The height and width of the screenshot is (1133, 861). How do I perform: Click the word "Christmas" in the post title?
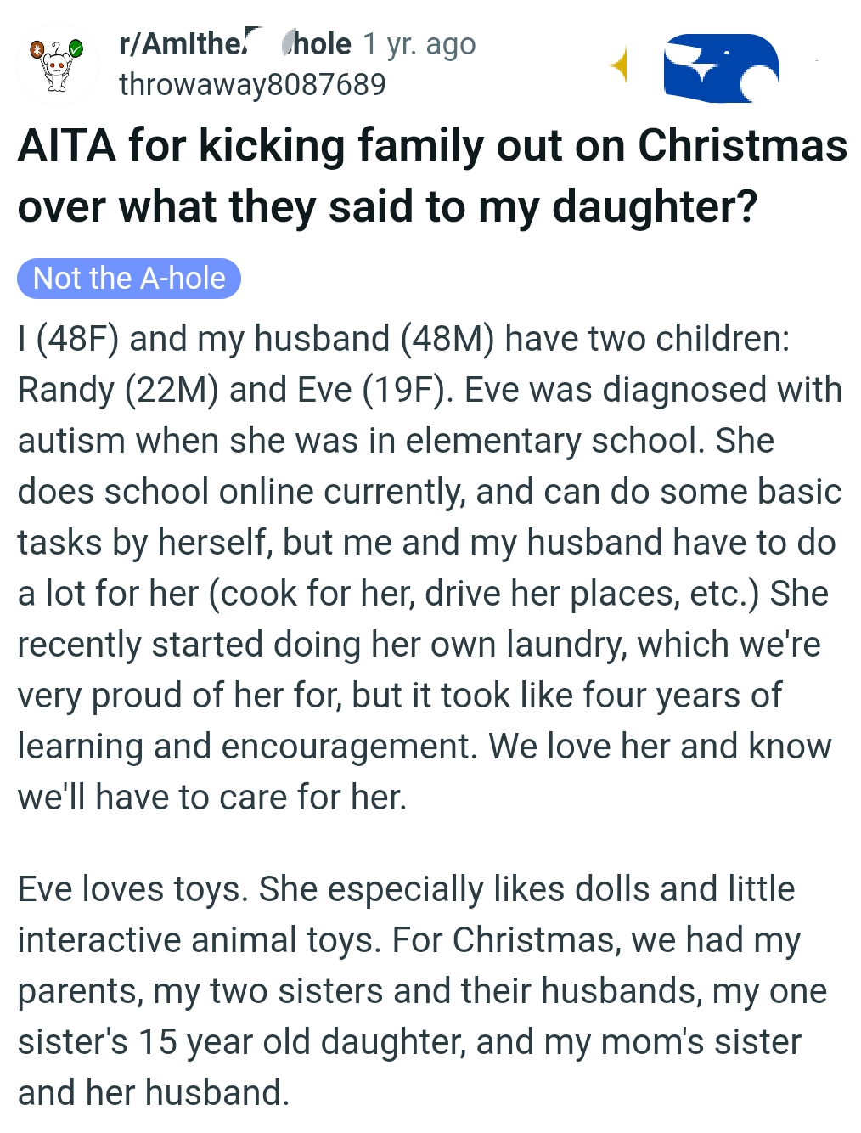(x=742, y=145)
